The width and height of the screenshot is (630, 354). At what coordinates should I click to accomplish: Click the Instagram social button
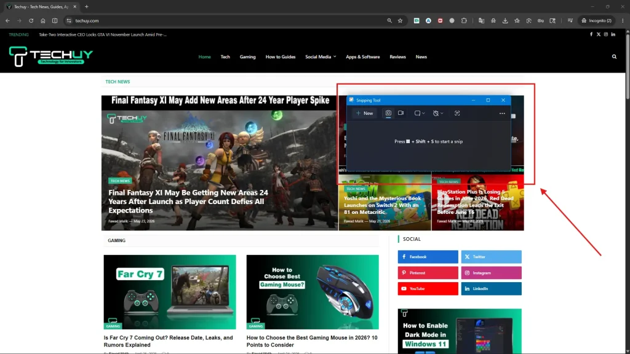491,273
